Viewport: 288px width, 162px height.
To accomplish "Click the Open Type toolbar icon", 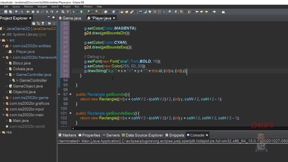I will pos(122,12).
